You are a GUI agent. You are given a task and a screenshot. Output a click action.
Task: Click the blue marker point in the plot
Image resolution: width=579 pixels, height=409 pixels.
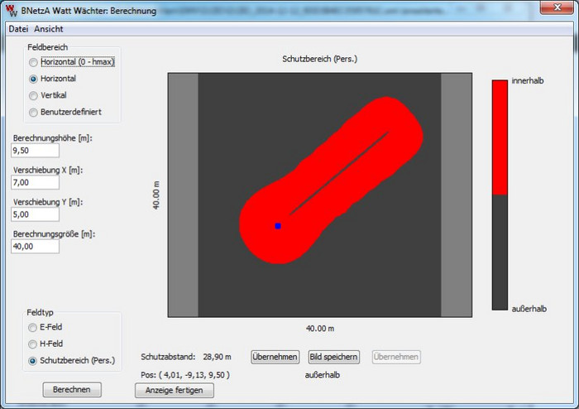[278, 225]
